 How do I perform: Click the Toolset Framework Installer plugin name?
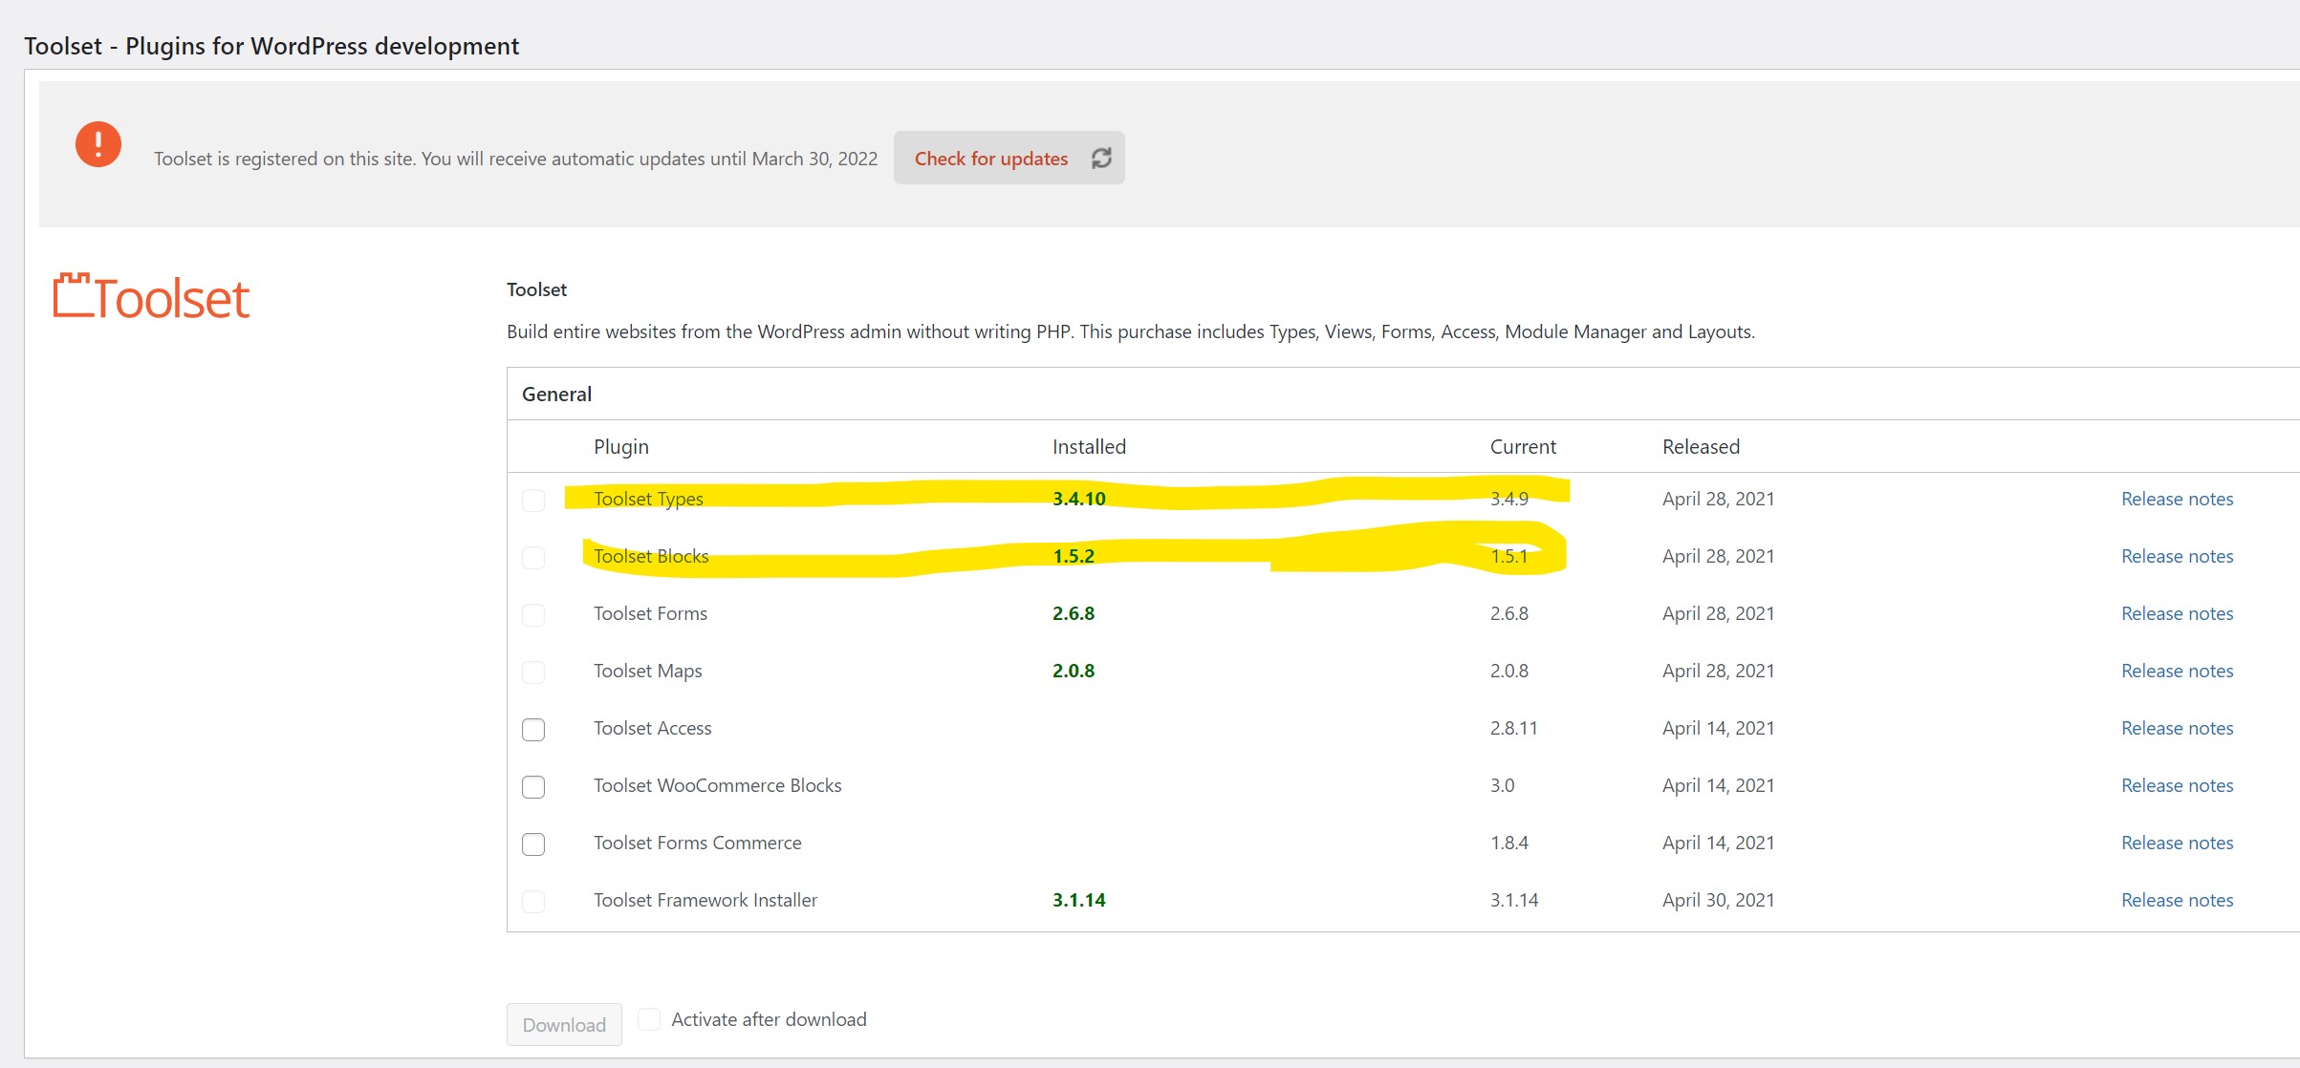coord(705,900)
